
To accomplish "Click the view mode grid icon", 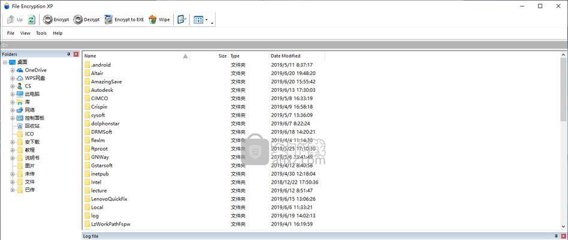I will 198,20.
